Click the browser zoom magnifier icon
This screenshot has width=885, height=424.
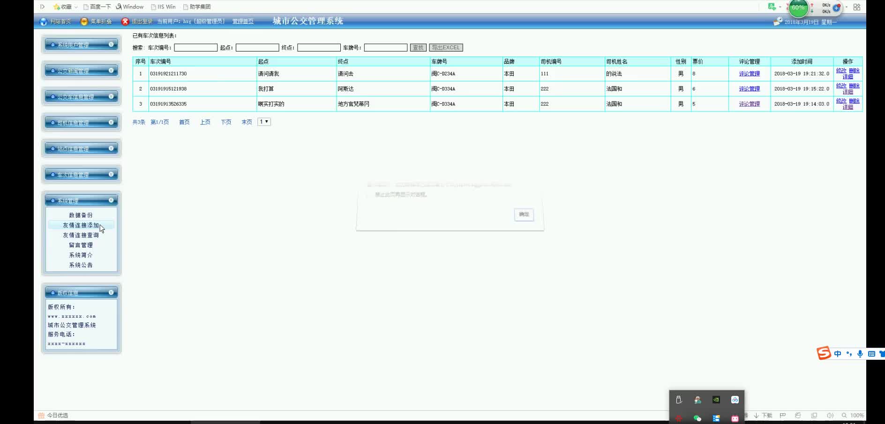844,415
